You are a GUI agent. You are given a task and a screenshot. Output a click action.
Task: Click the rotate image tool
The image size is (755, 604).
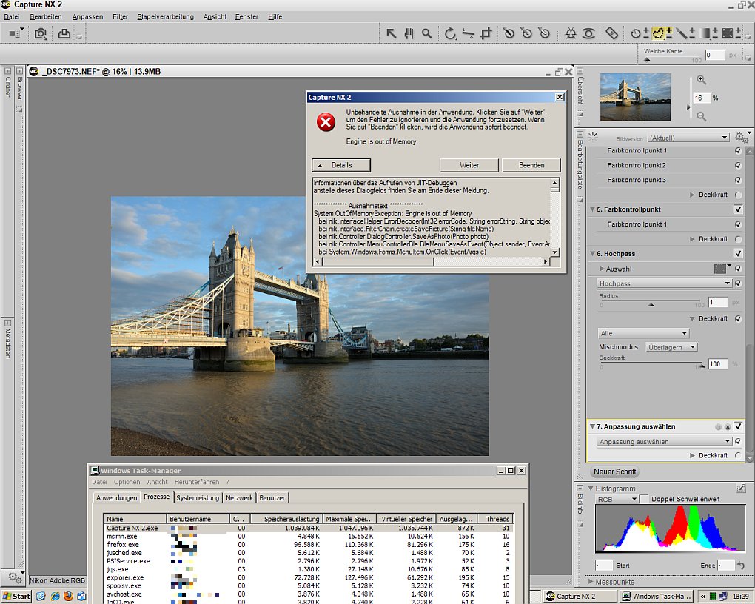pyautogui.click(x=450, y=33)
